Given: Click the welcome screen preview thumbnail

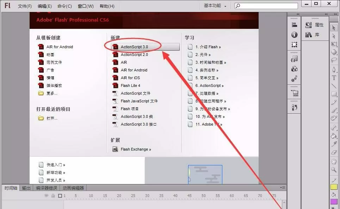Looking at the screenshot, I should 205,175.
